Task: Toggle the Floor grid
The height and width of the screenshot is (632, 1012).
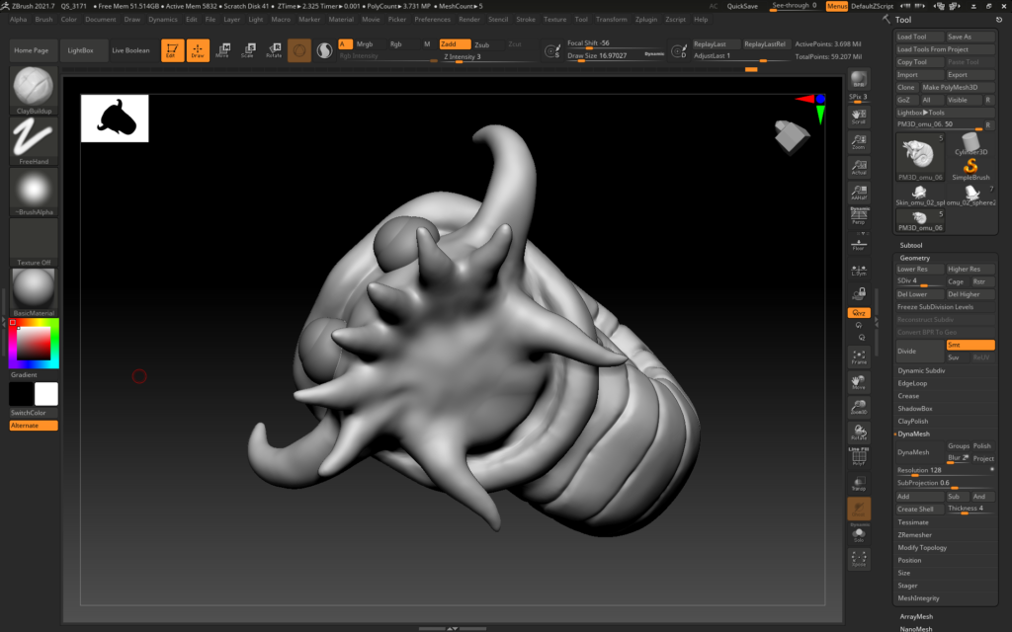Action: click(859, 245)
